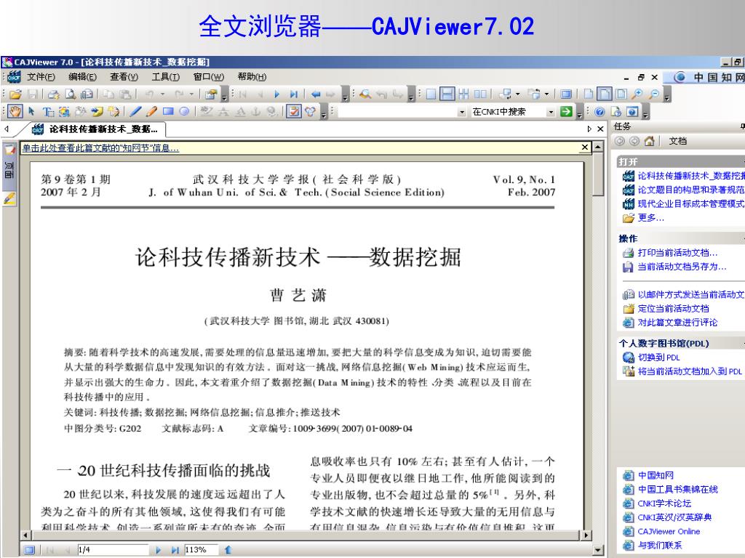
Task: Toggle fit page view icon
Action: click(621, 94)
